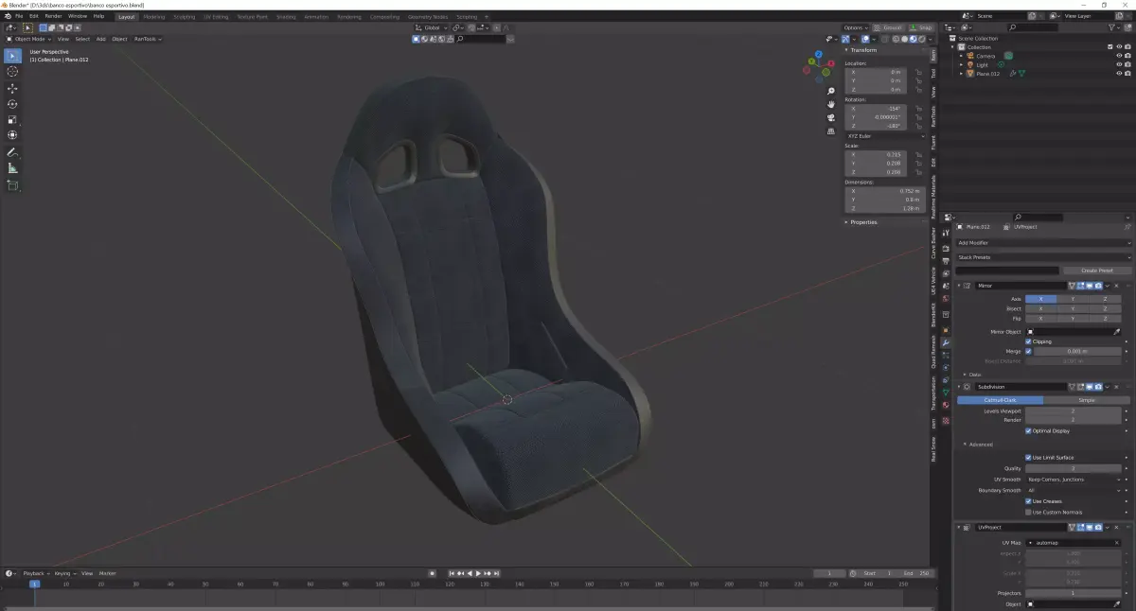The height and width of the screenshot is (611, 1136).
Task: Open the Modifier properties wrench tab
Action: point(946,342)
